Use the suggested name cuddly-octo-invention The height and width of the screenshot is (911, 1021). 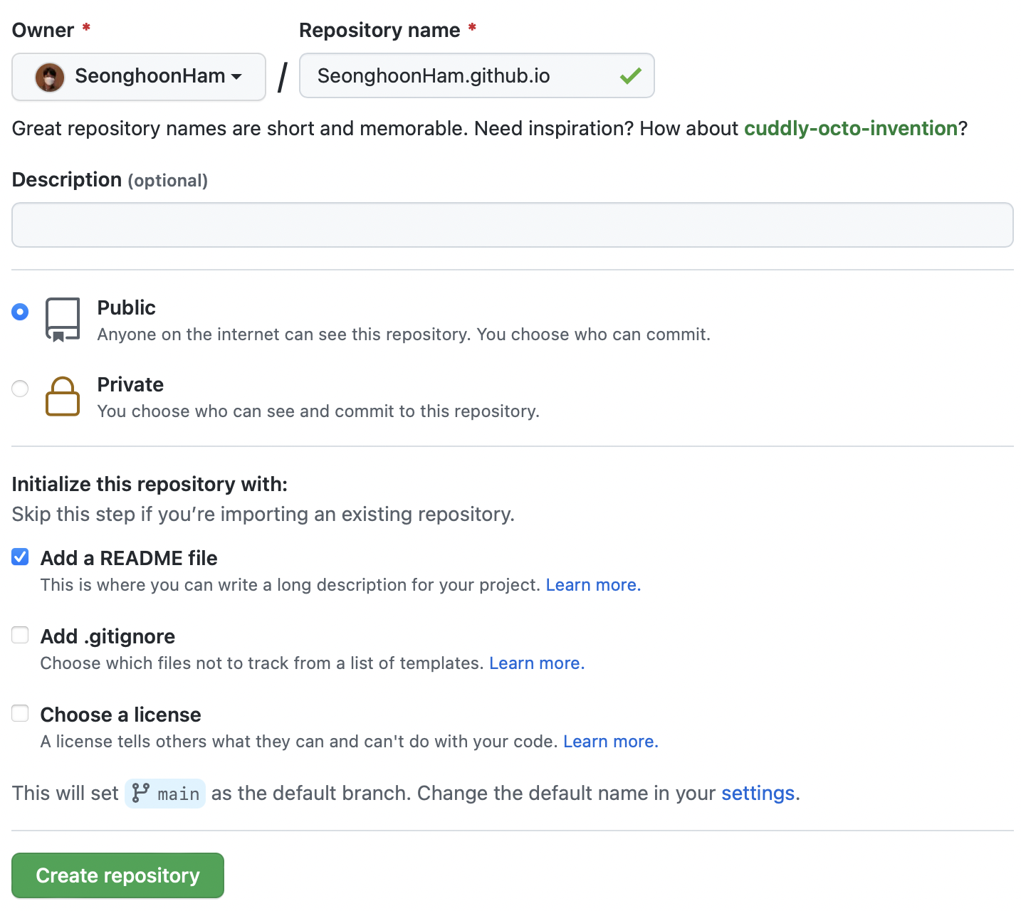(x=851, y=128)
